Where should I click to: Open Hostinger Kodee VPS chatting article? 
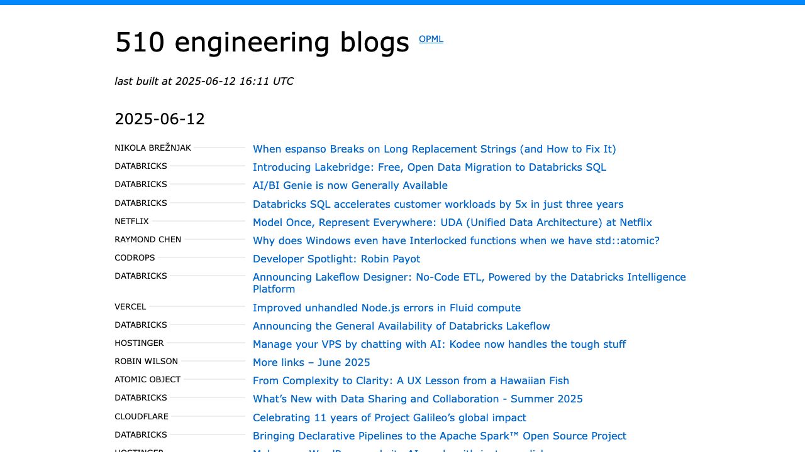pyautogui.click(x=439, y=345)
